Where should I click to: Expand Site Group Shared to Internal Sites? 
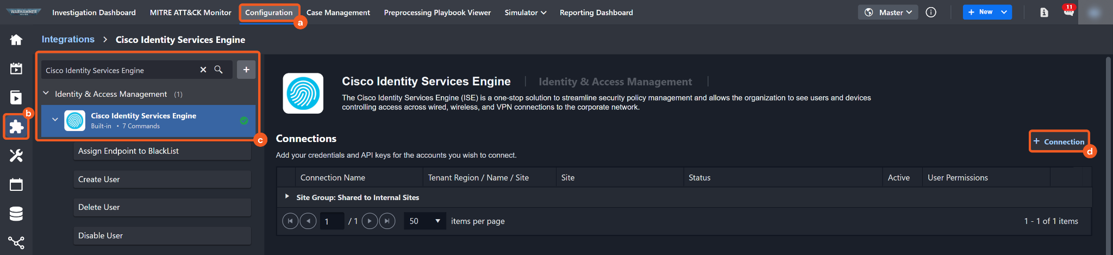coord(287,196)
